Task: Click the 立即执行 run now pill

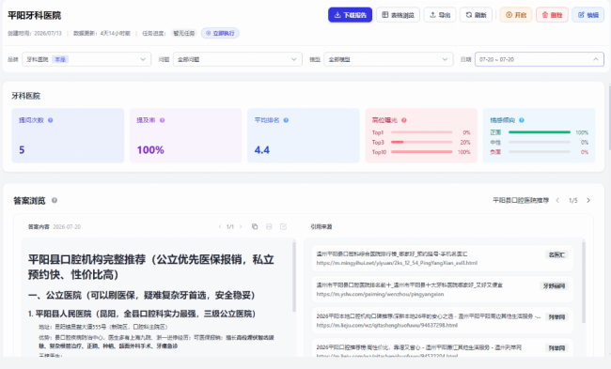Action: (x=220, y=33)
